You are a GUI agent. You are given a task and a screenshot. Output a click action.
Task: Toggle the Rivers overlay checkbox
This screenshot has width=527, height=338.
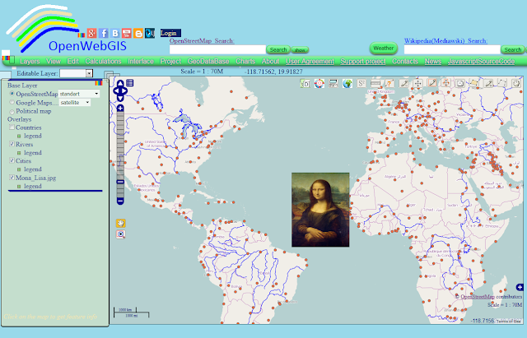click(x=12, y=144)
